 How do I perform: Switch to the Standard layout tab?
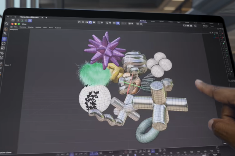click(x=143, y=21)
